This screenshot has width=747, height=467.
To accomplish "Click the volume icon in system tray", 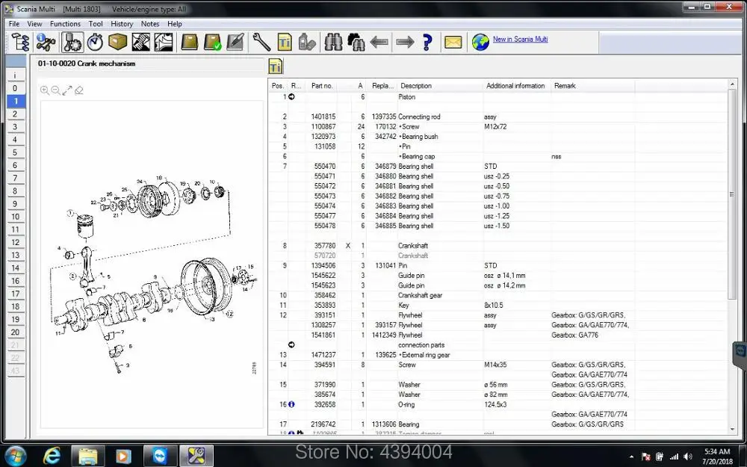I will [x=687, y=457].
